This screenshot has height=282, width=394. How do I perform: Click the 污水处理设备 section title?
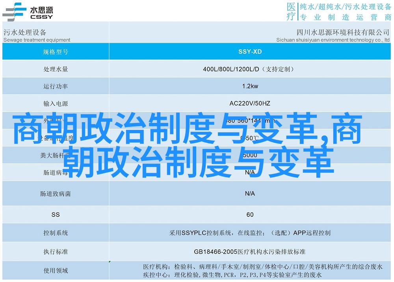coord(25,32)
